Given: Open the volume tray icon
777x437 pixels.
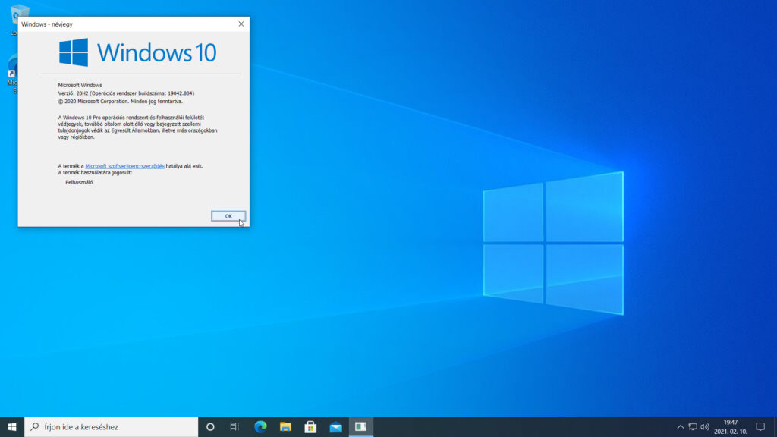Looking at the screenshot, I should [705, 426].
